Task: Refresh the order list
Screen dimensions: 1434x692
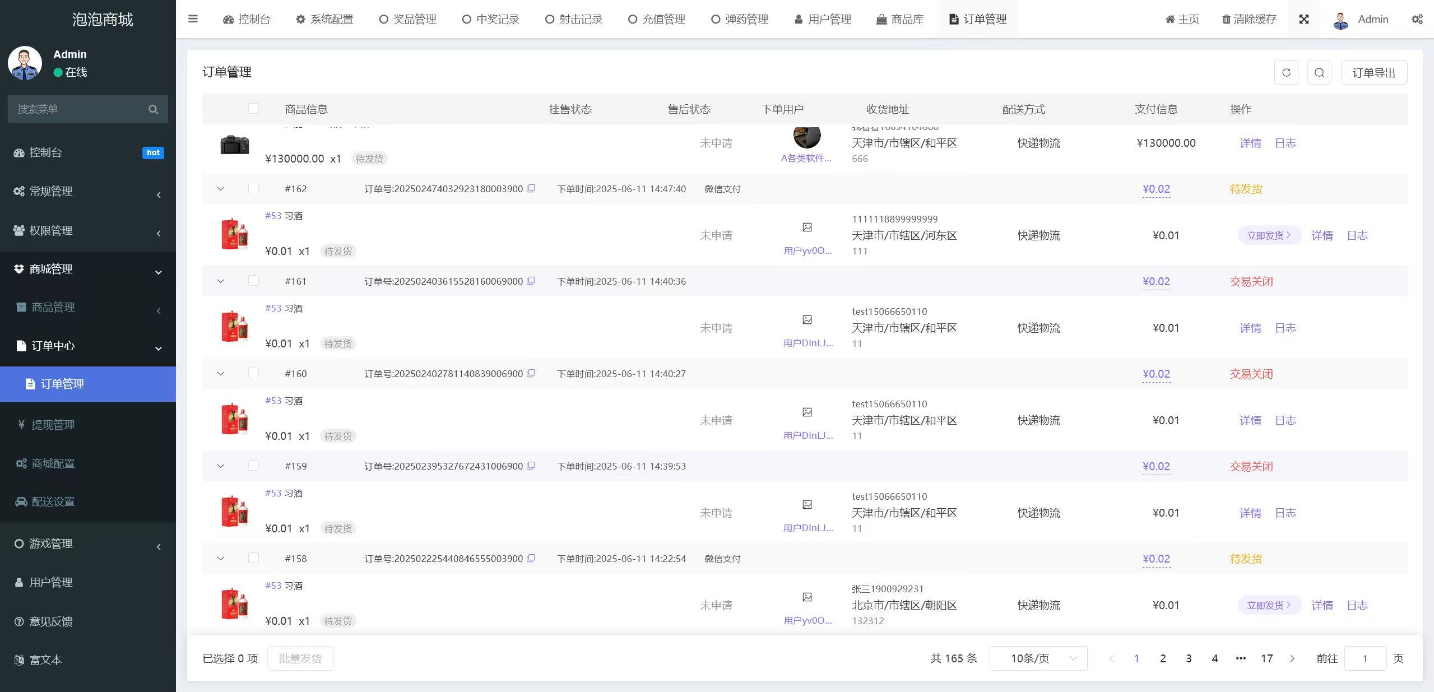Action: [1286, 72]
